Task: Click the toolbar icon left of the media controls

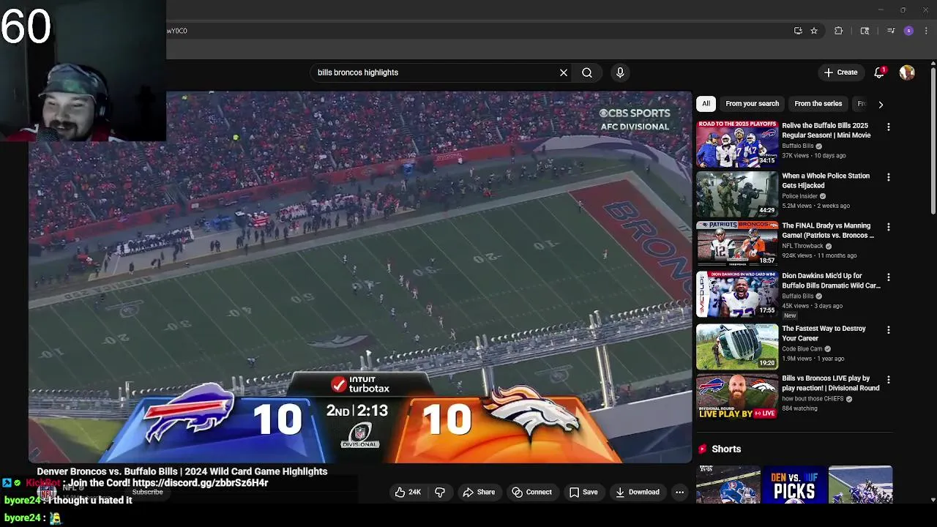Action: coord(865,31)
